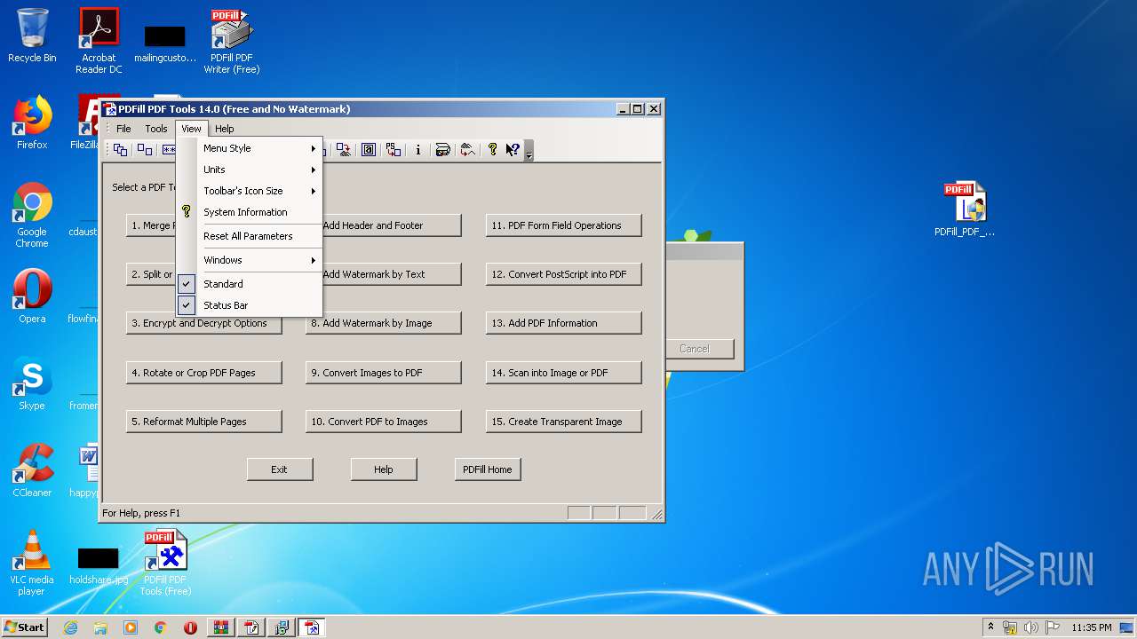Click the PDF Form Field toolbar icon
This screenshot has width=1137, height=639.
(x=368, y=150)
